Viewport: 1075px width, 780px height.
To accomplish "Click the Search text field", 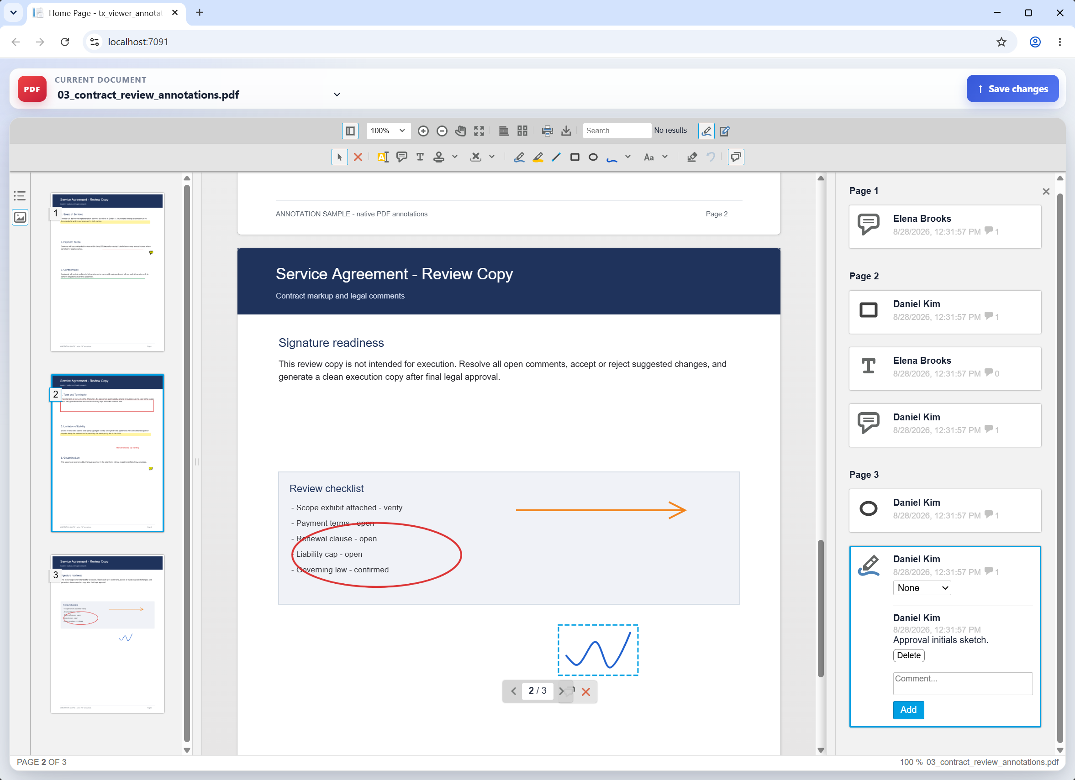I will [617, 131].
